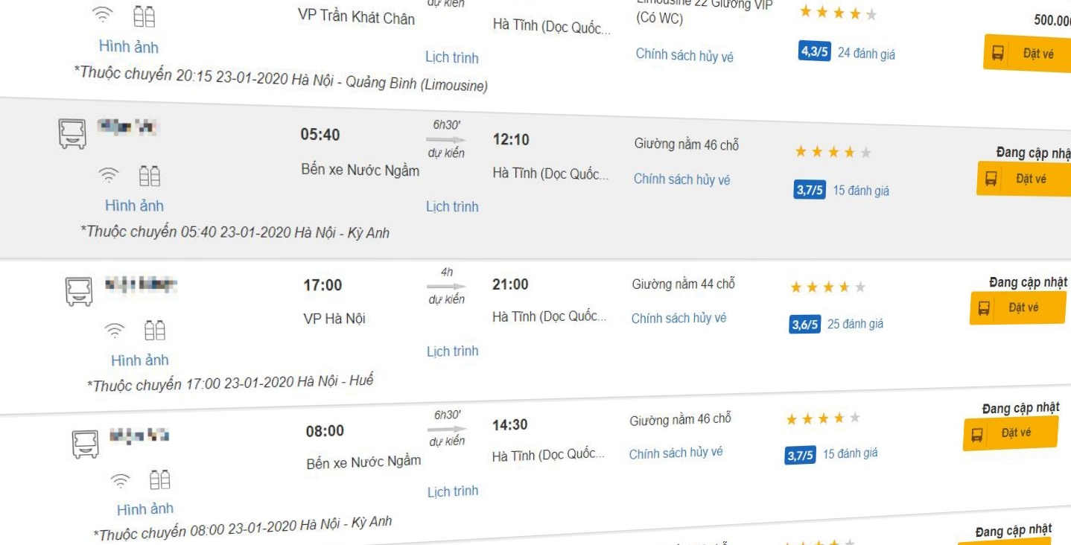View Chính sách hủy vé for 44-seat bus
The image size is (1071, 545).
pyautogui.click(x=678, y=318)
